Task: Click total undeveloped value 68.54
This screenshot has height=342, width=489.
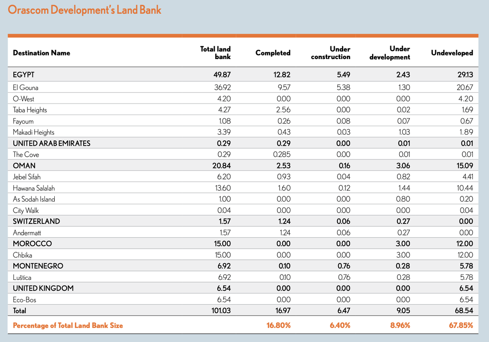Action: (464, 311)
